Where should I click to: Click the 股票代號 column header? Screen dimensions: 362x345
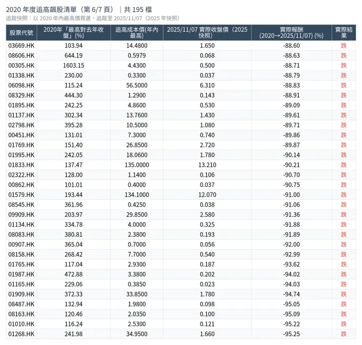coord(21,33)
